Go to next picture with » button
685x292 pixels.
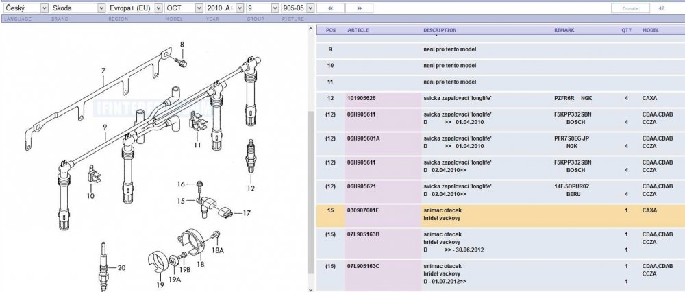click(359, 8)
